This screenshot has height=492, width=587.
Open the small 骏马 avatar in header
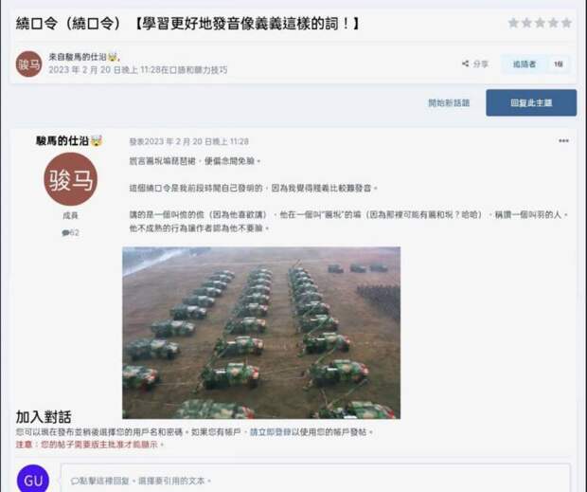(28, 64)
